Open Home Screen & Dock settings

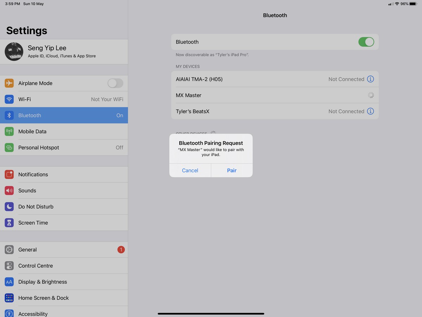tap(64, 298)
